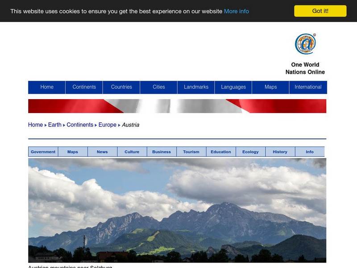The width and height of the screenshot is (357, 268).
Task: Open More info about cookies
Action: click(236, 11)
